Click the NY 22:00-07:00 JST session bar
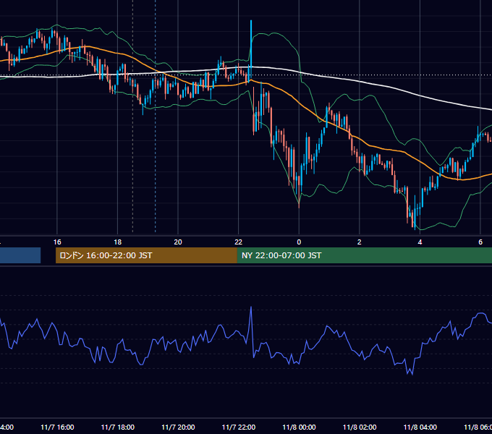Image resolution: width=492 pixels, height=434 pixels. click(365, 255)
